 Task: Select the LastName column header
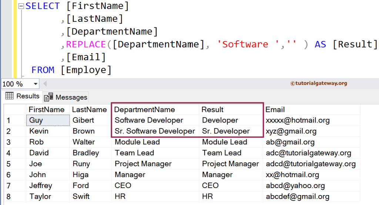click(90, 109)
